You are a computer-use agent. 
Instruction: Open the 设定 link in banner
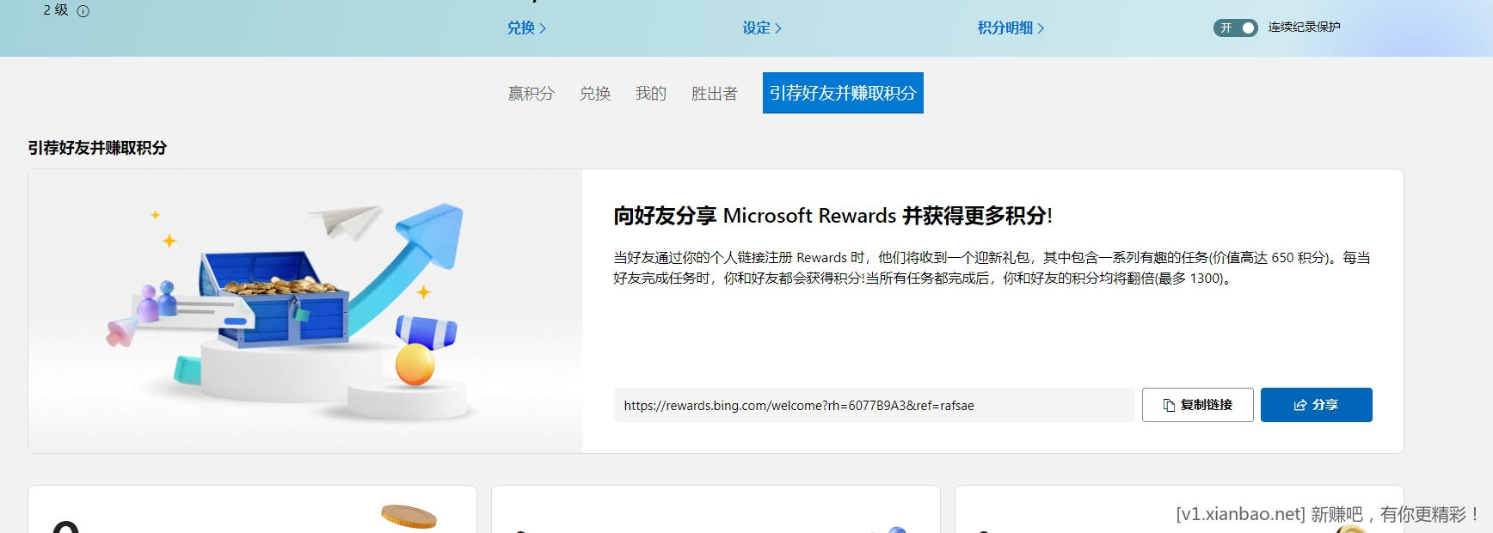pos(762,28)
